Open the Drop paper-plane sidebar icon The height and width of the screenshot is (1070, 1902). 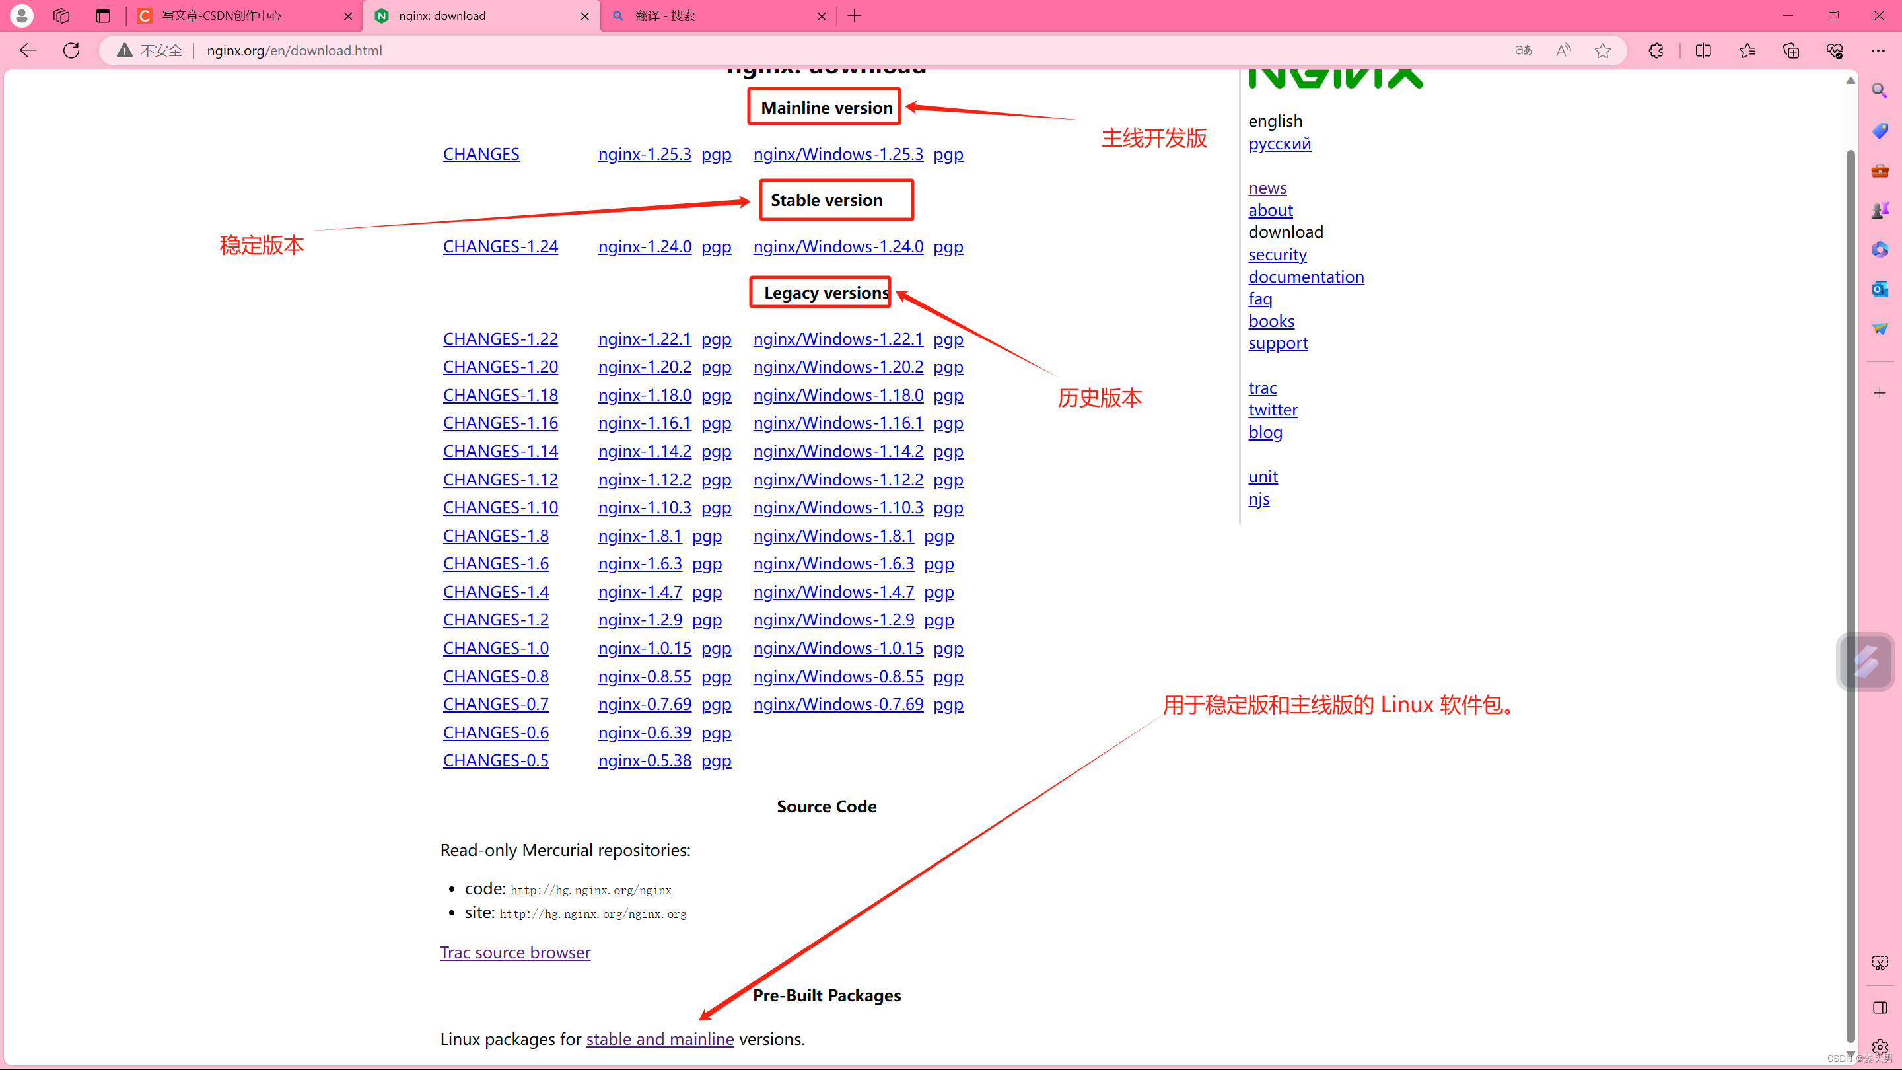[1880, 328]
